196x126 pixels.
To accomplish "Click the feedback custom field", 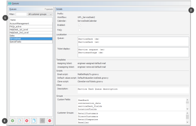I will point(83,100).
